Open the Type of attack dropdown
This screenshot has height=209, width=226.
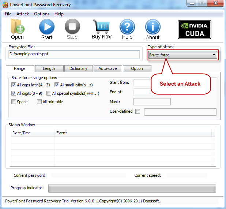pyautogui.click(x=182, y=55)
